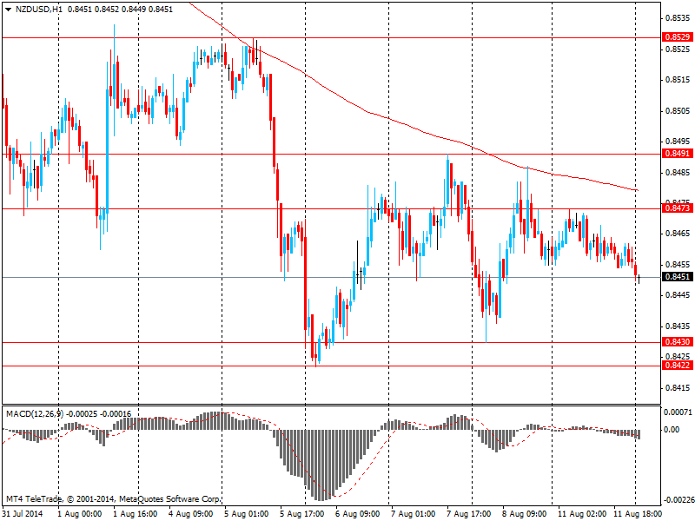Select the 0.8422 red price level label
This screenshot has height=521, width=695.
[x=678, y=365]
